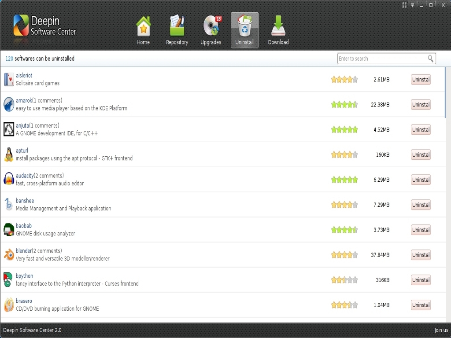The image size is (451, 338).
Task: Click the star rating for baobab
Action: pos(344,230)
